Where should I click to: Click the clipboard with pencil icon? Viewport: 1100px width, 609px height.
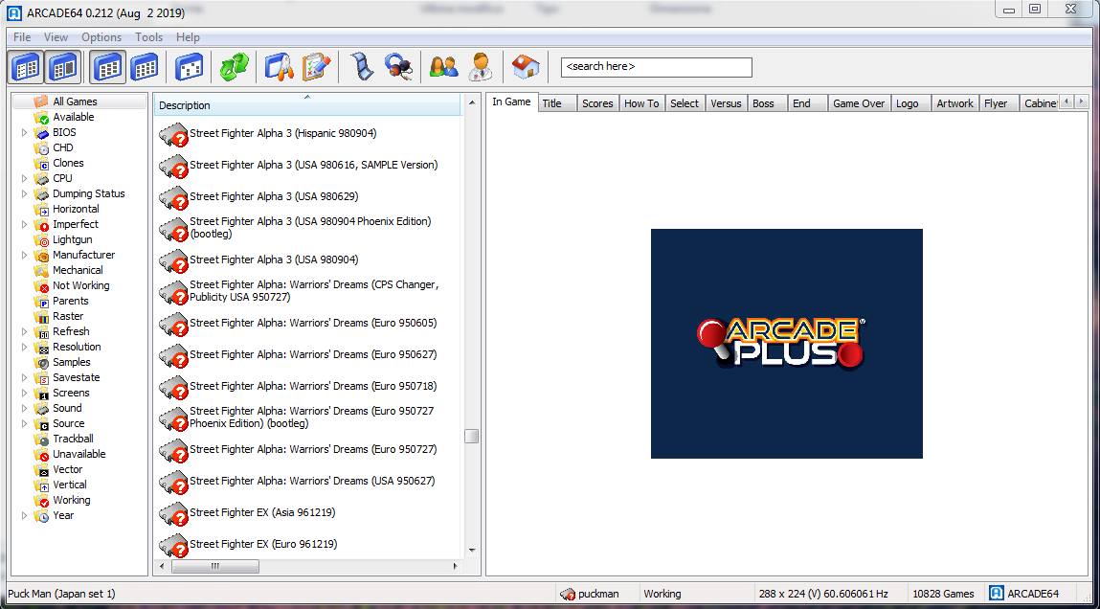point(316,67)
